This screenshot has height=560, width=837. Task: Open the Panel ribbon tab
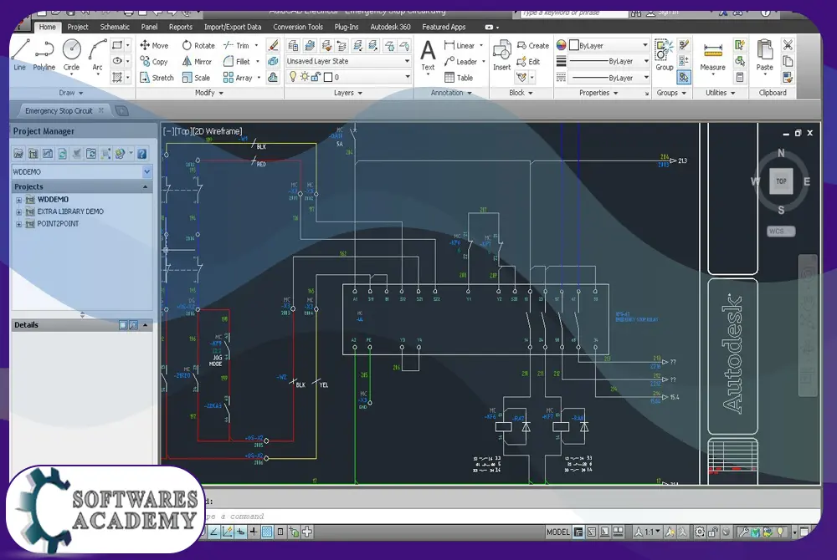click(150, 27)
